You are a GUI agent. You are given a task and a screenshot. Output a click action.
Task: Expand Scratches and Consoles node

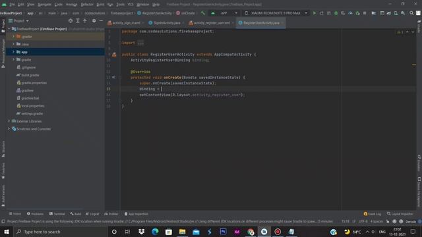(x=9, y=129)
